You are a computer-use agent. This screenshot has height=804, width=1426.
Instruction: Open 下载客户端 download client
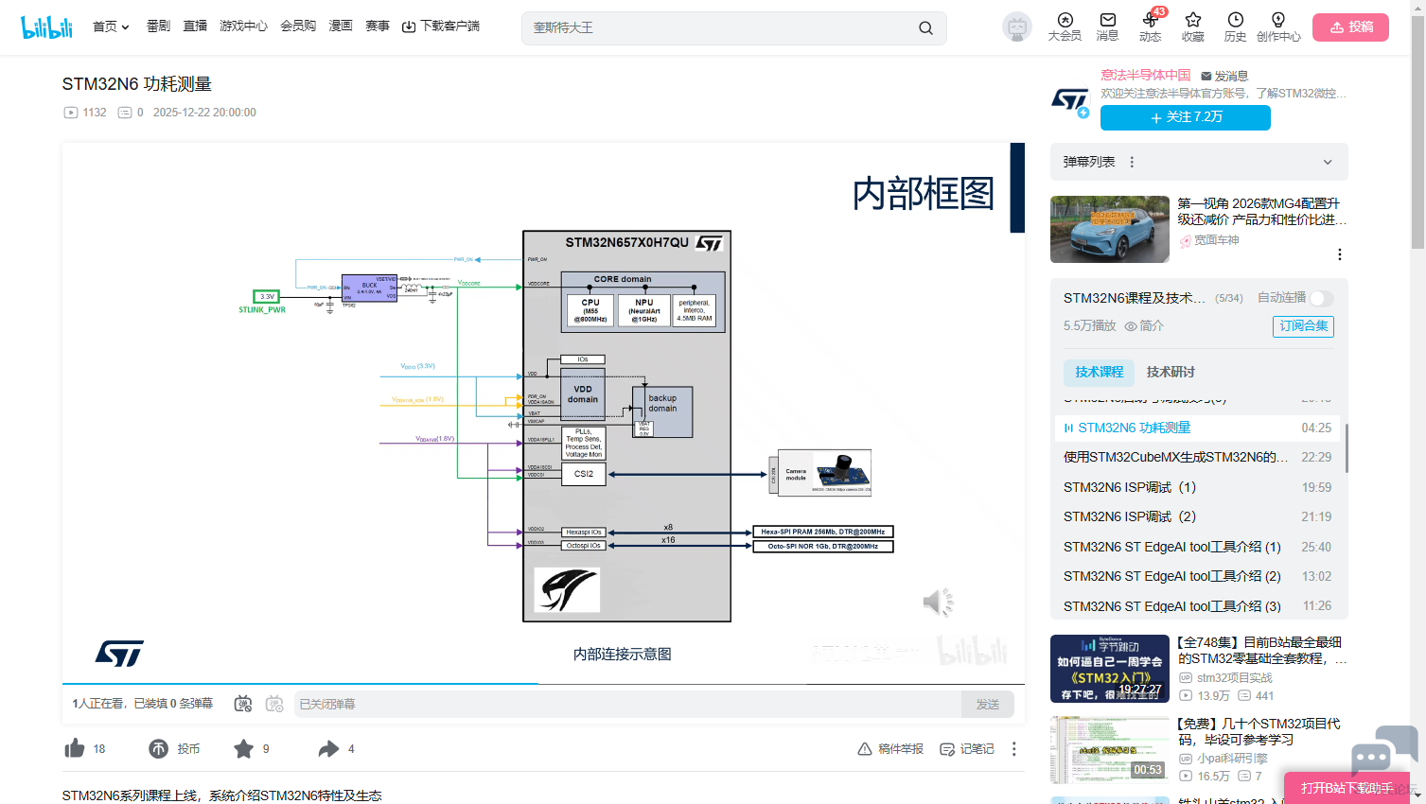pos(441,26)
